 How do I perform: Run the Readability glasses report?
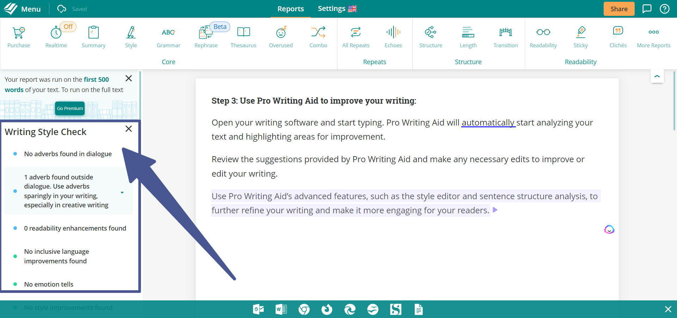tap(543, 37)
